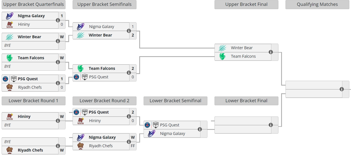Click the FF score next to Riyadh Chefs
Screen dimensions: 351x155
(133, 146)
